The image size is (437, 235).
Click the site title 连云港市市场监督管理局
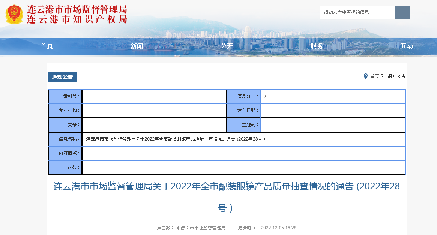click(77, 9)
